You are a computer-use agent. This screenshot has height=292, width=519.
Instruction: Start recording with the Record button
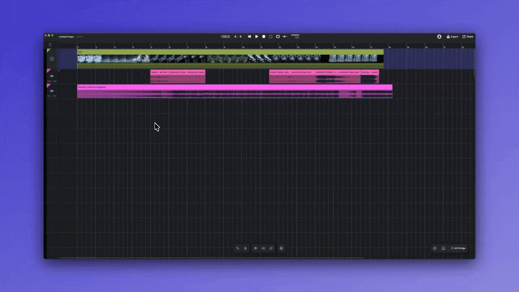click(x=264, y=36)
